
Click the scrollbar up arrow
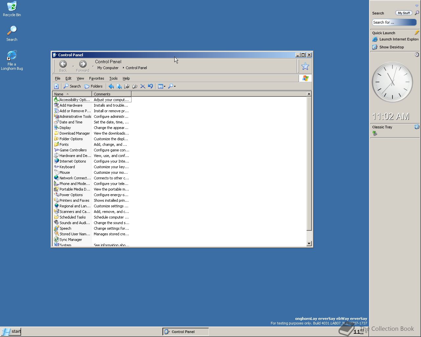click(x=309, y=94)
